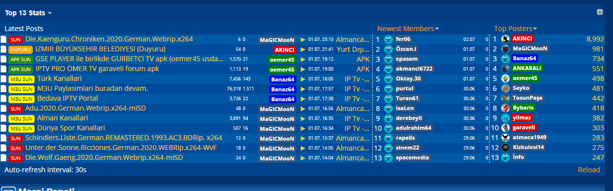
Task: Click ANKARALI's avatar in Top Posters
Action: 505,69
